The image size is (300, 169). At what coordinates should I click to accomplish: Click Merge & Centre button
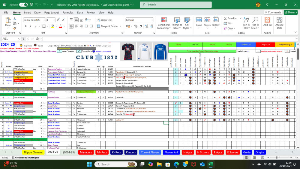pos(107,26)
